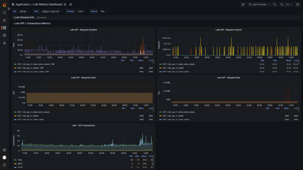Open the Grafana home logo
The image size is (303, 170).
(x=4, y=5)
